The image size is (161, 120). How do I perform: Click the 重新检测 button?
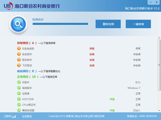pos(108,24)
